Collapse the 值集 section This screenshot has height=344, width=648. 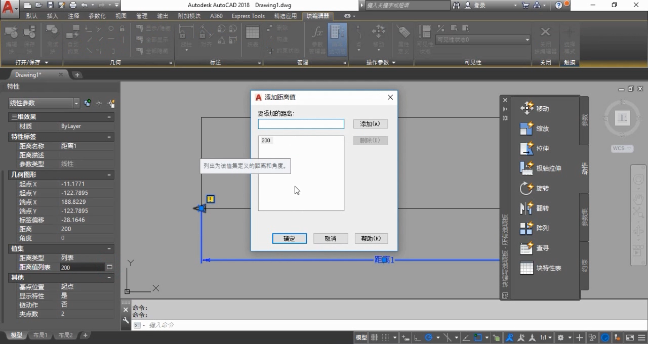pyautogui.click(x=109, y=249)
